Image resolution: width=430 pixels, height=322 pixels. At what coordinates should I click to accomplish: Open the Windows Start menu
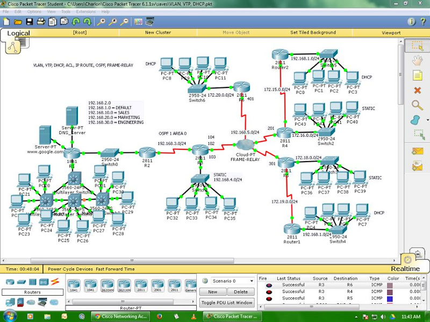tap(9, 316)
